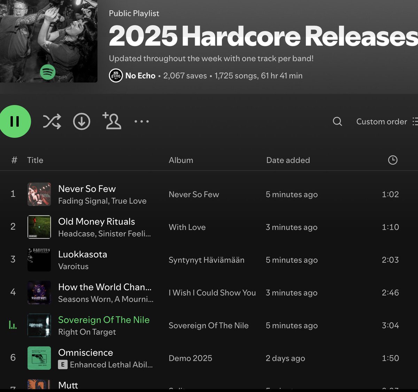Open the Never So Few album art
The width and height of the screenshot is (418, 392).
[x=39, y=194]
